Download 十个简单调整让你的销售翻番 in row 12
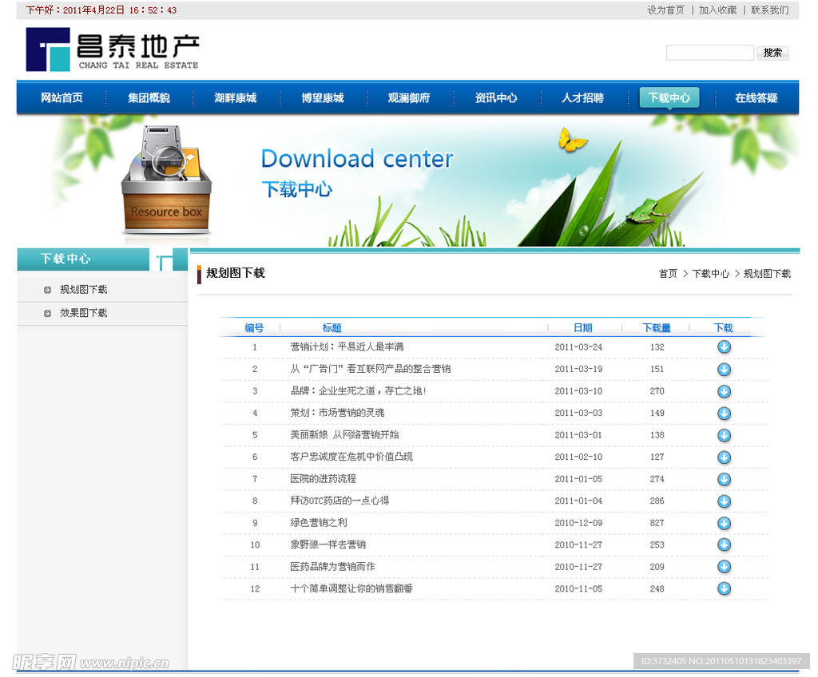This screenshot has width=818, height=677. click(x=724, y=588)
